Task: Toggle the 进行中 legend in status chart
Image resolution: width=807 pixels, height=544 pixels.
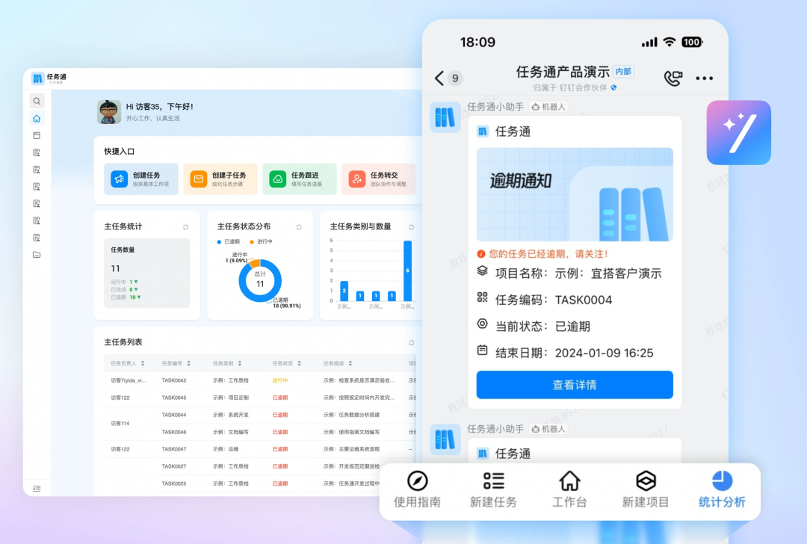Action: pyautogui.click(x=261, y=241)
